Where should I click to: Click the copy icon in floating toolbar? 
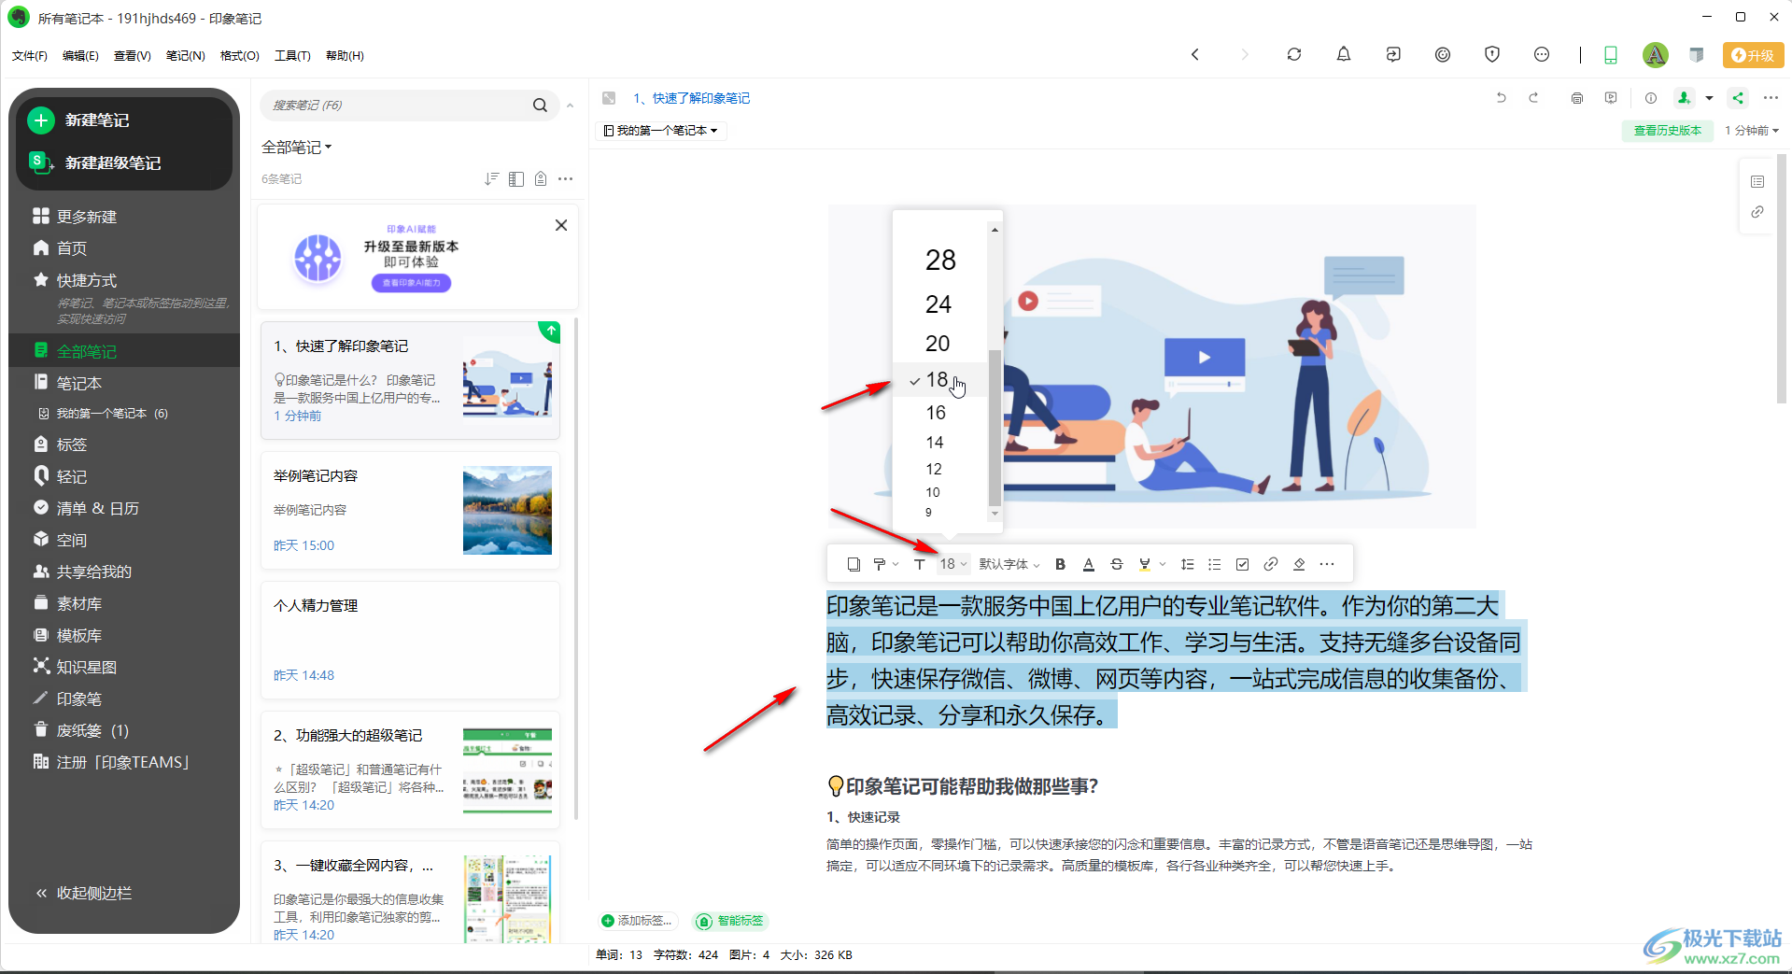(854, 564)
